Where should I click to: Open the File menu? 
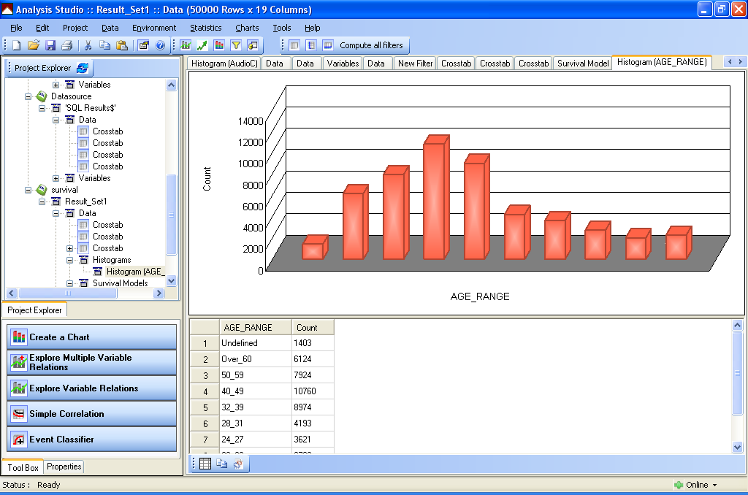(x=16, y=28)
